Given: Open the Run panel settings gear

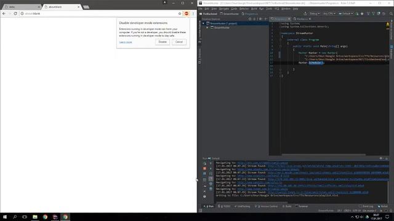Looking at the screenshot, I should (381, 158).
